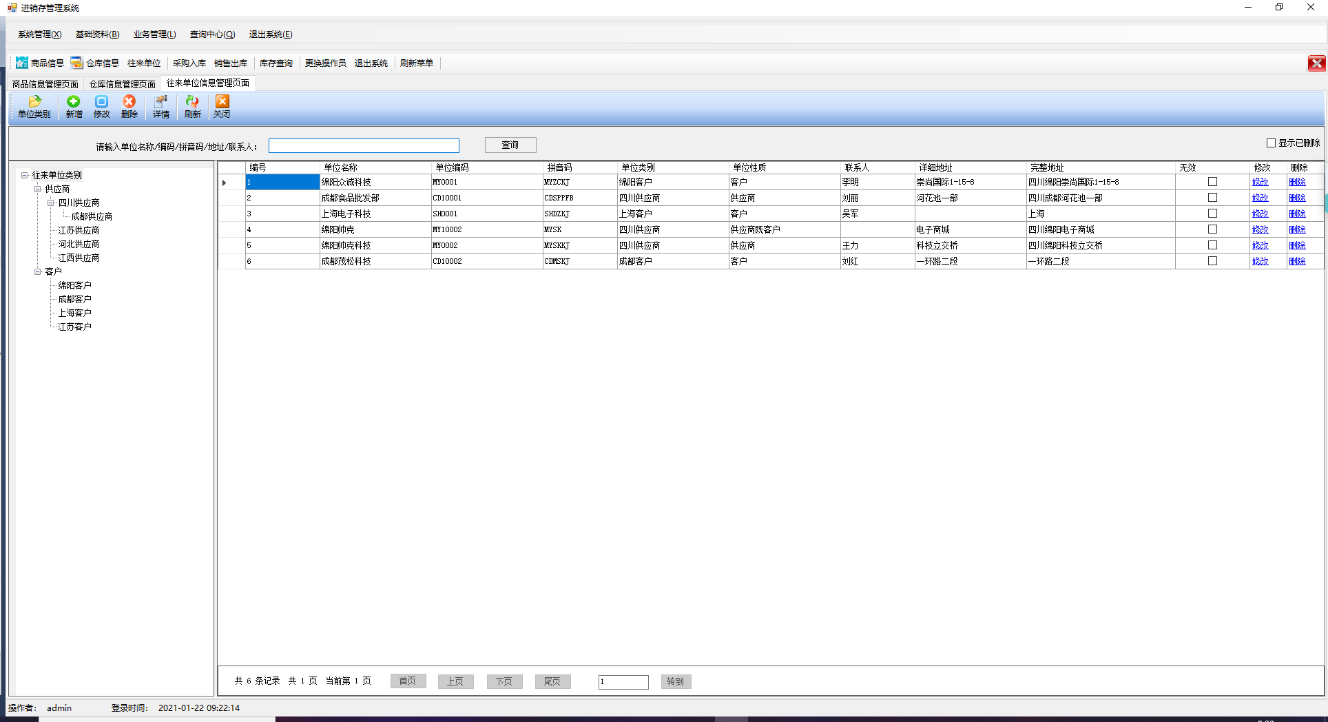Tick 无效 checkbox for 绵阳众诚科技

pyautogui.click(x=1212, y=182)
